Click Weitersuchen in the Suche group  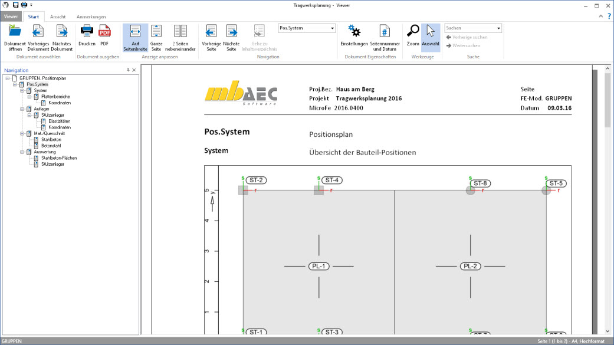point(463,46)
